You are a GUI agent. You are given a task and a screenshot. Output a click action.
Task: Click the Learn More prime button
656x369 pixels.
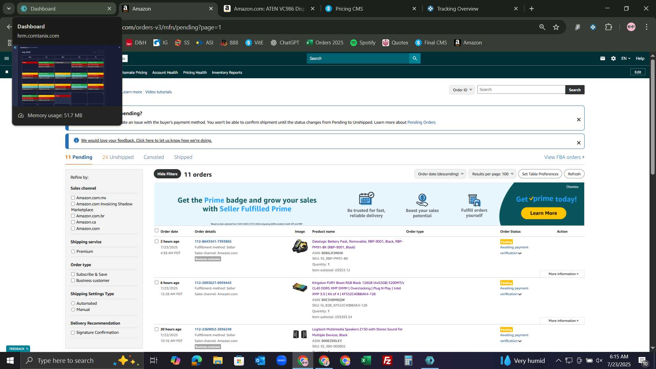click(x=543, y=213)
